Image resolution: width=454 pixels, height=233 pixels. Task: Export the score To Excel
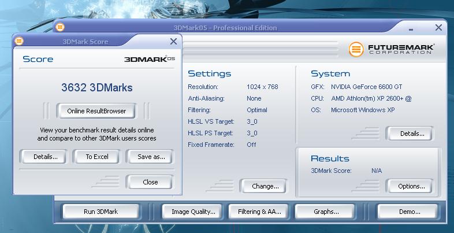pos(97,157)
